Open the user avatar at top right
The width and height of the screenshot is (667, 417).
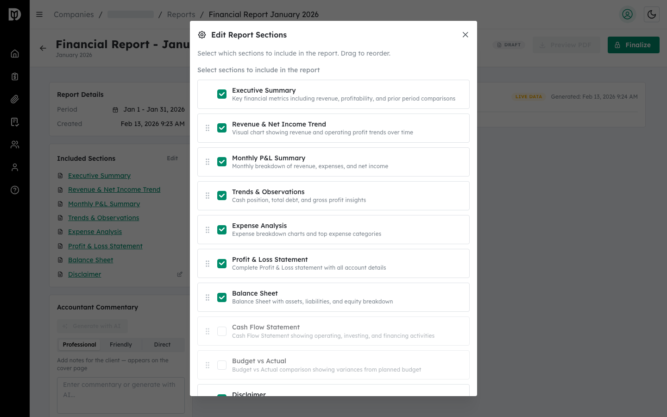click(x=627, y=14)
